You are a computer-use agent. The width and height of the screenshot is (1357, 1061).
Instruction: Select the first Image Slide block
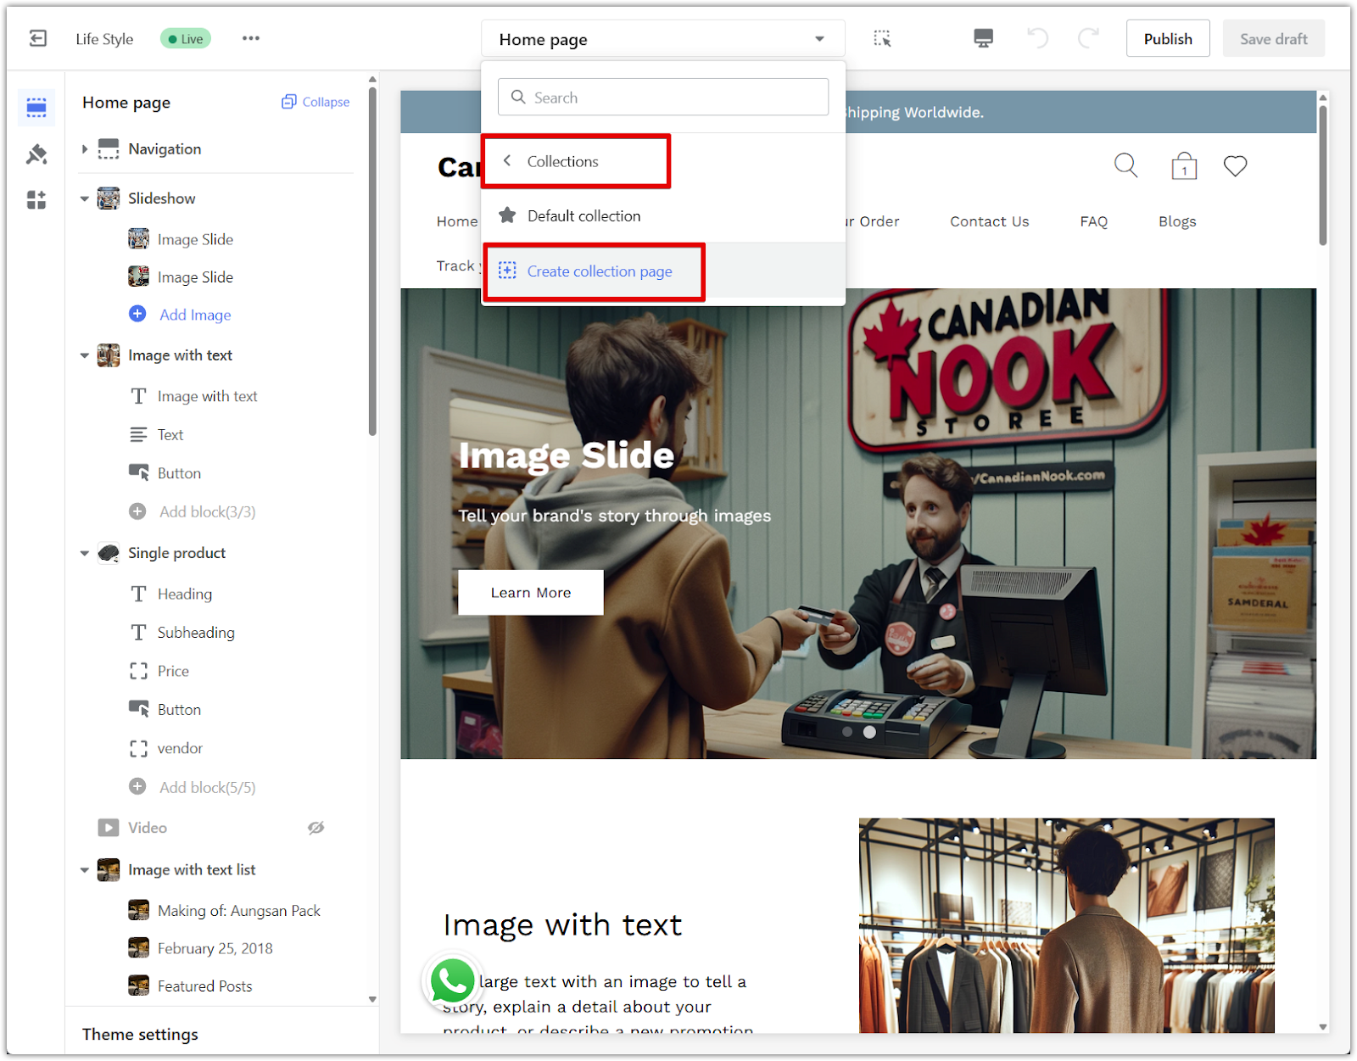click(195, 239)
